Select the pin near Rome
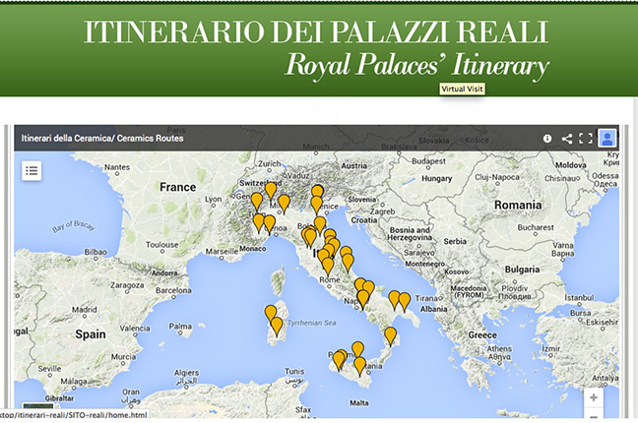 328,268
